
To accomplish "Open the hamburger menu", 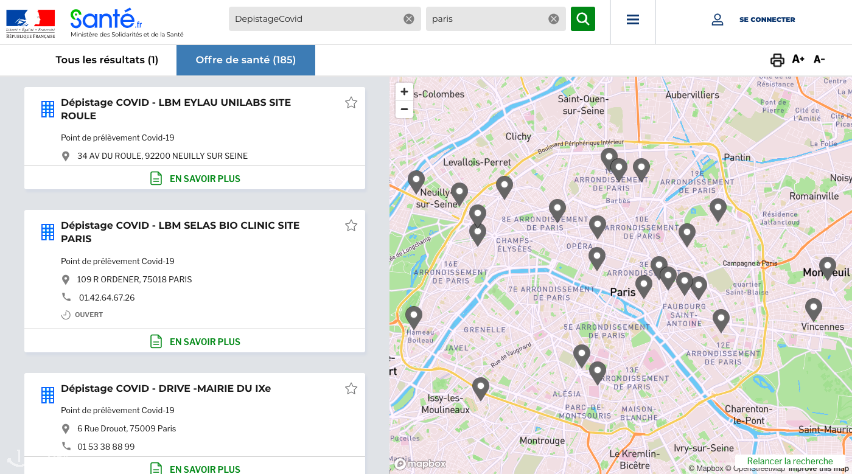I will tap(633, 19).
